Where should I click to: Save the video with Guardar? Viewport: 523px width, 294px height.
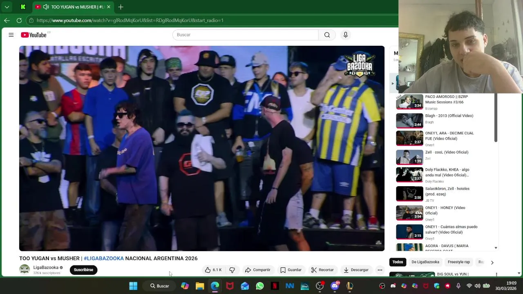pyautogui.click(x=291, y=270)
